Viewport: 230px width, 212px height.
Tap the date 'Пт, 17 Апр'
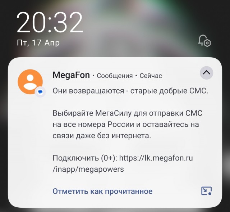click(38, 43)
